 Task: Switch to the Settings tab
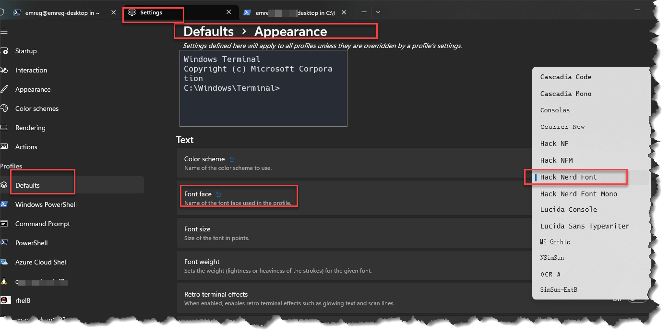point(180,12)
